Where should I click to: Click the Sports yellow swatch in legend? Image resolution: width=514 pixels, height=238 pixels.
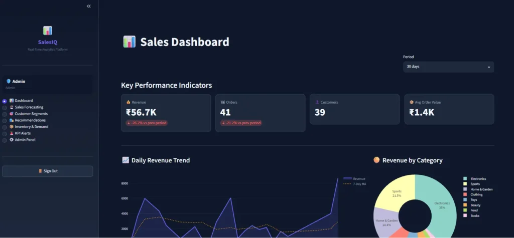coord(465,184)
